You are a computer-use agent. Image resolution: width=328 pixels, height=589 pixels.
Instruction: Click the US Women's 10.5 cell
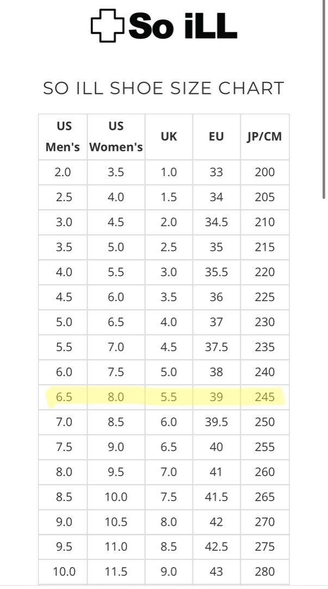(116, 522)
